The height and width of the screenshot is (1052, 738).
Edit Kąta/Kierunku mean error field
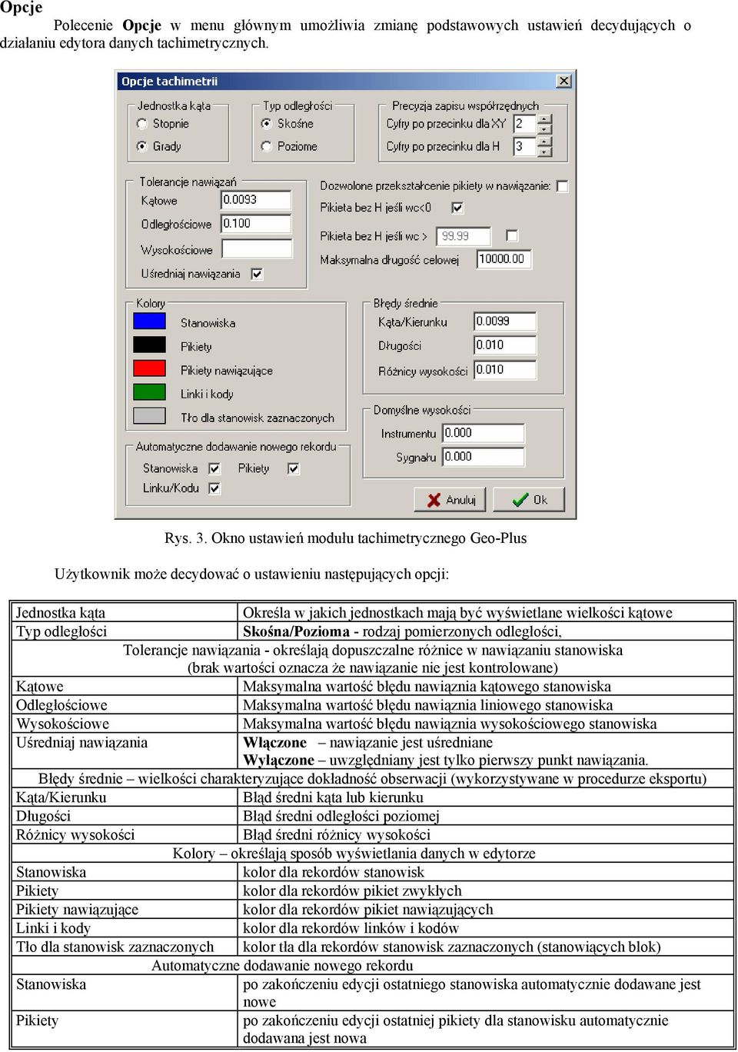[x=505, y=321]
